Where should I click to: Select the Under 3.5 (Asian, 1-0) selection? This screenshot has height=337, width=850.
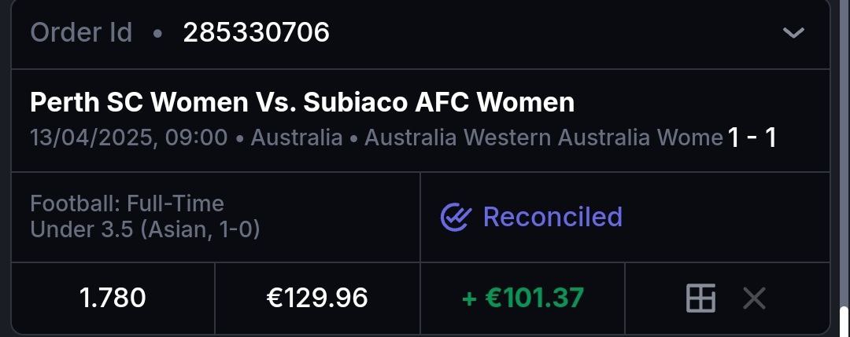(146, 229)
